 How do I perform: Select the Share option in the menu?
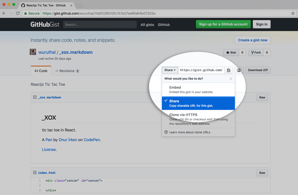click(198, 103)
